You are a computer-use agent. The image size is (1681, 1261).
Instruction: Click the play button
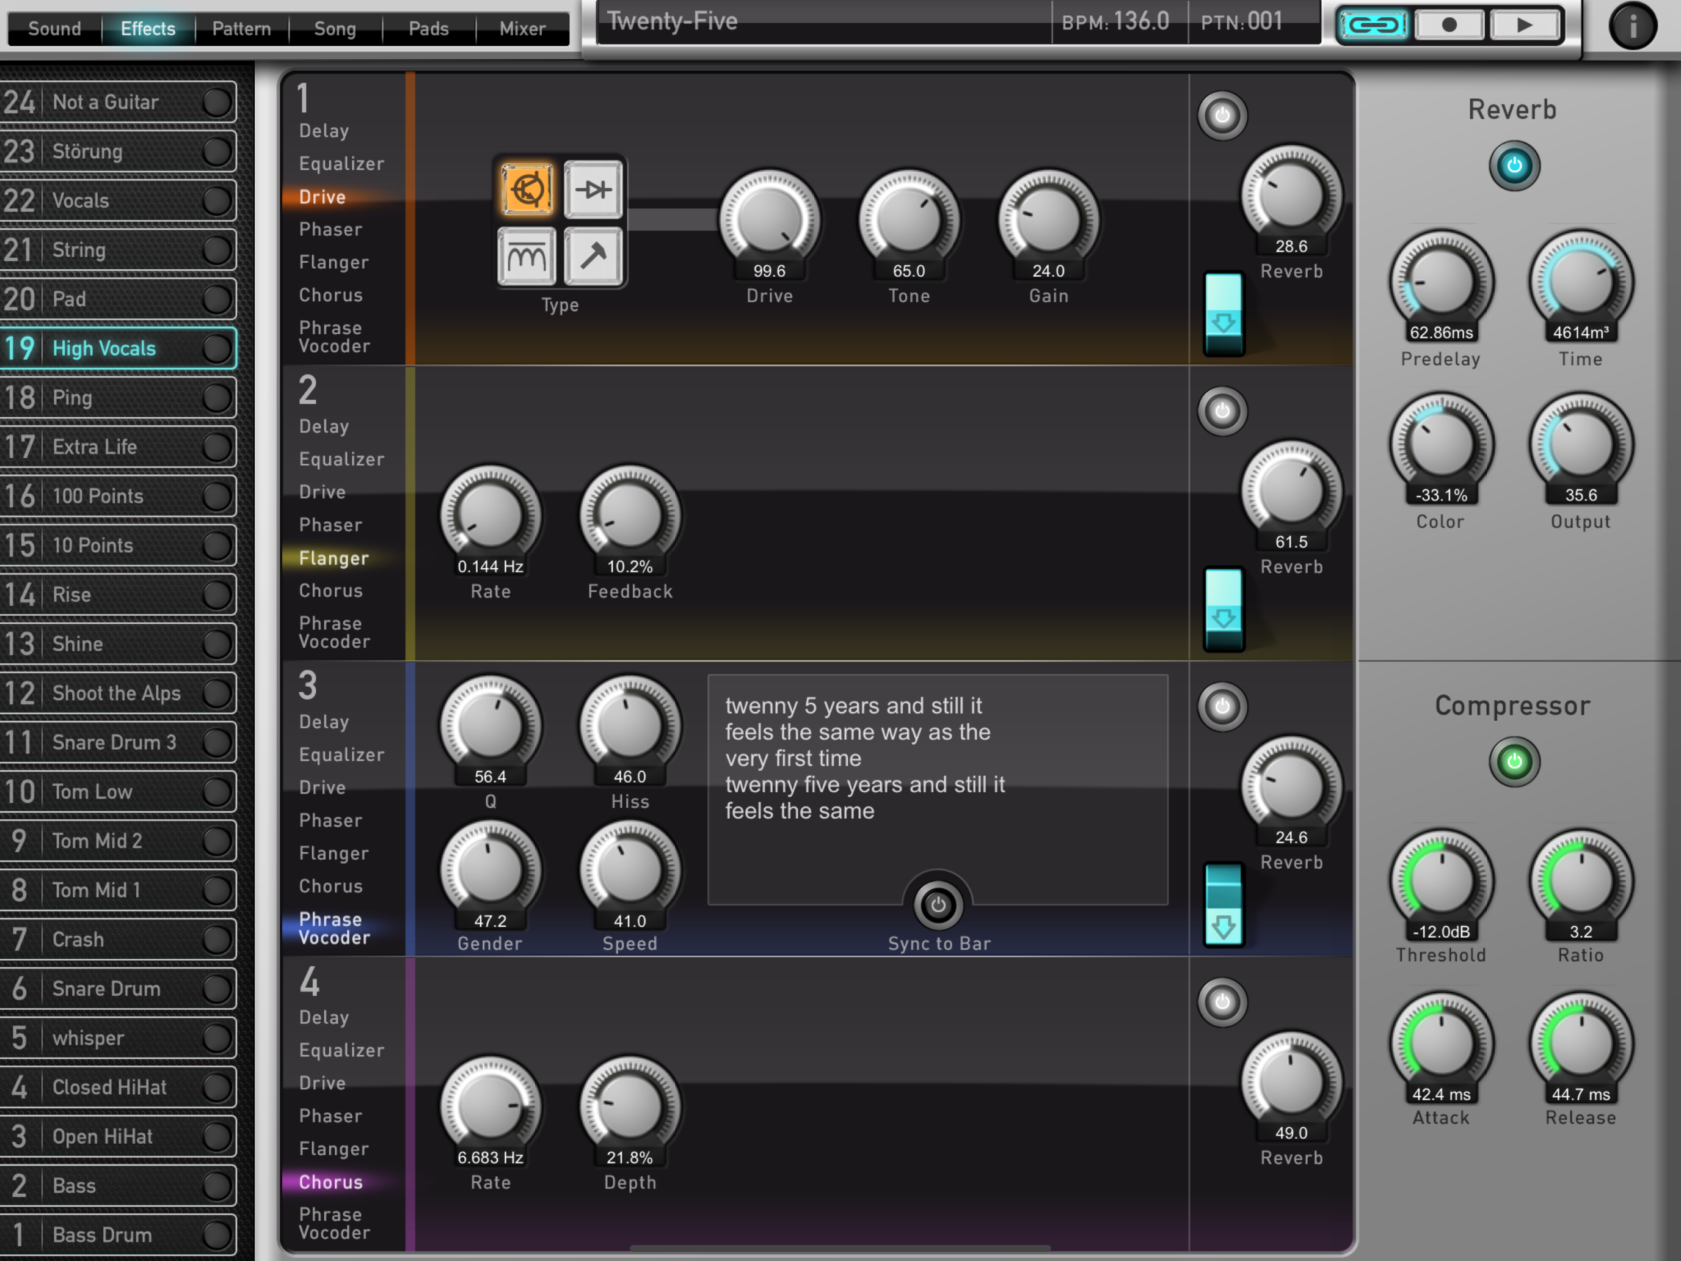tap(1523, 25)
